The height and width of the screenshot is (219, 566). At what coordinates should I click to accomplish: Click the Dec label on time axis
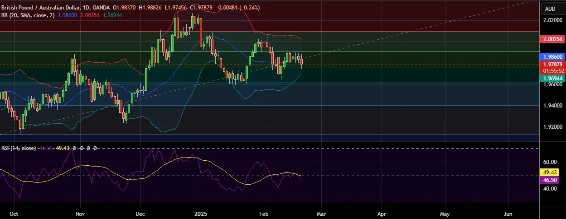(140, 213)
